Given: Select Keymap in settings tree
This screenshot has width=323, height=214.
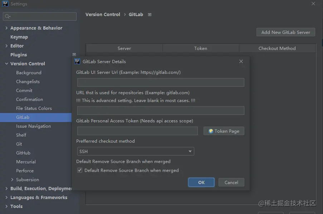Looking at the screenshot, I should coord(19,37).
